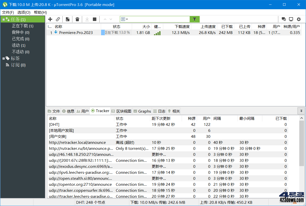The height and width of the screenshot is (206, 306).
Task: Open the remote access viewer
Action: (x=291, y=19)
